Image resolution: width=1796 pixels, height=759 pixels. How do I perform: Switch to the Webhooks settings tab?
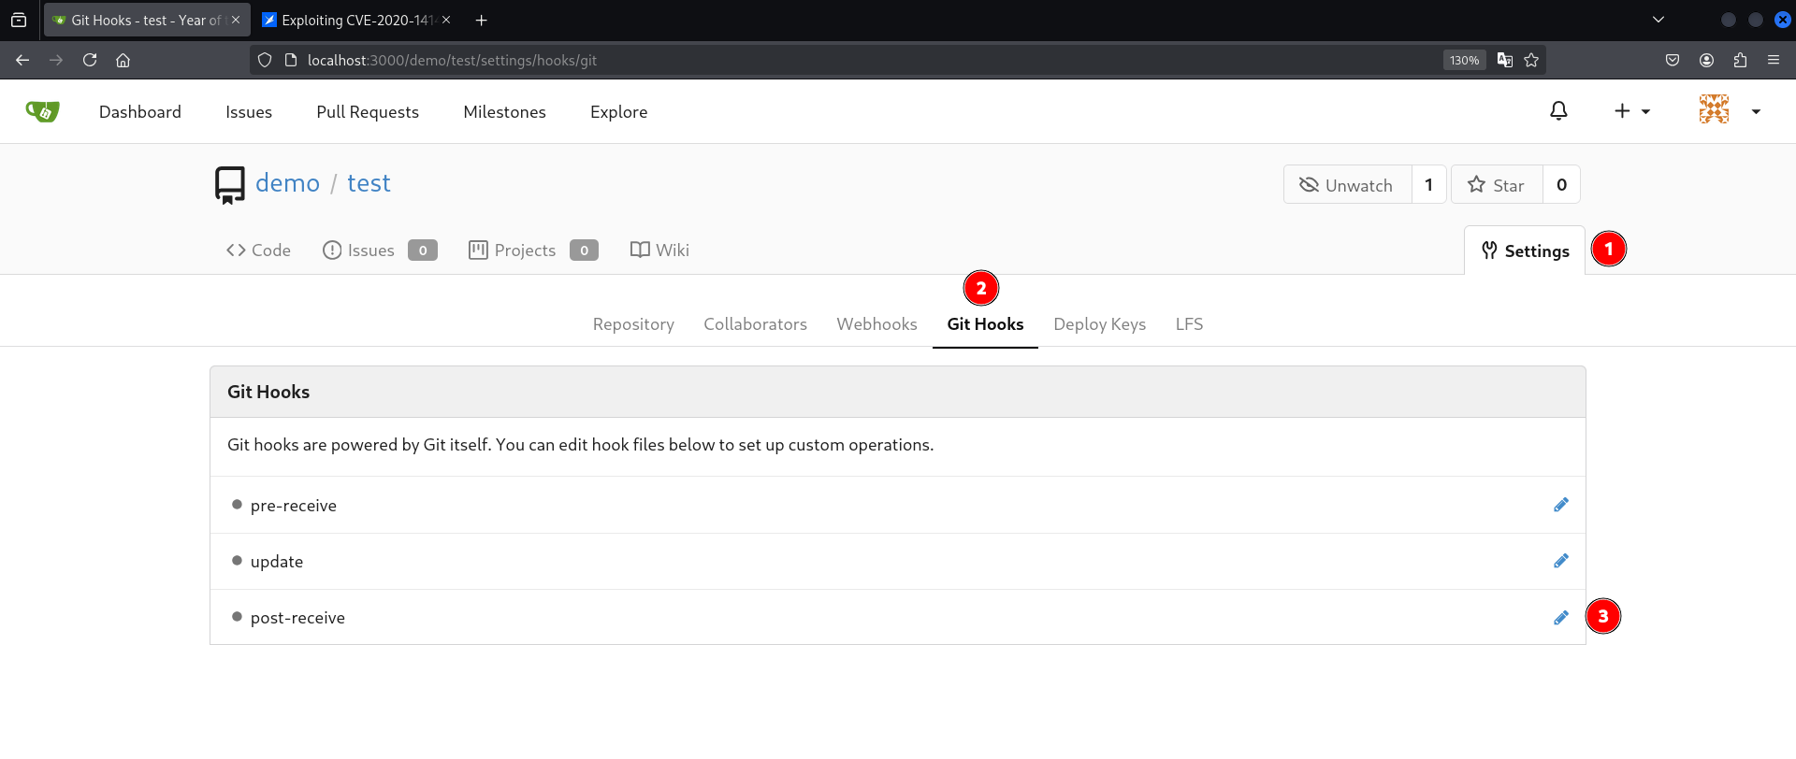point(876,324)
